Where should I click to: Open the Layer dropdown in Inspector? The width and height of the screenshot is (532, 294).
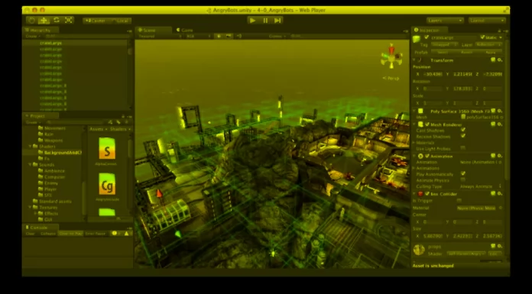488,44
